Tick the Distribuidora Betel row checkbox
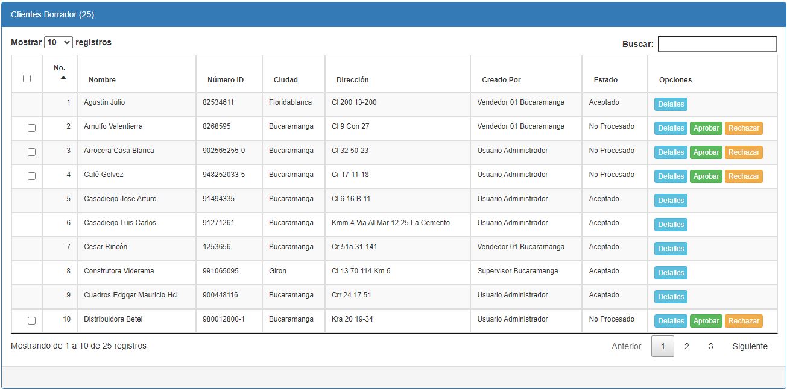 (31, 320)
